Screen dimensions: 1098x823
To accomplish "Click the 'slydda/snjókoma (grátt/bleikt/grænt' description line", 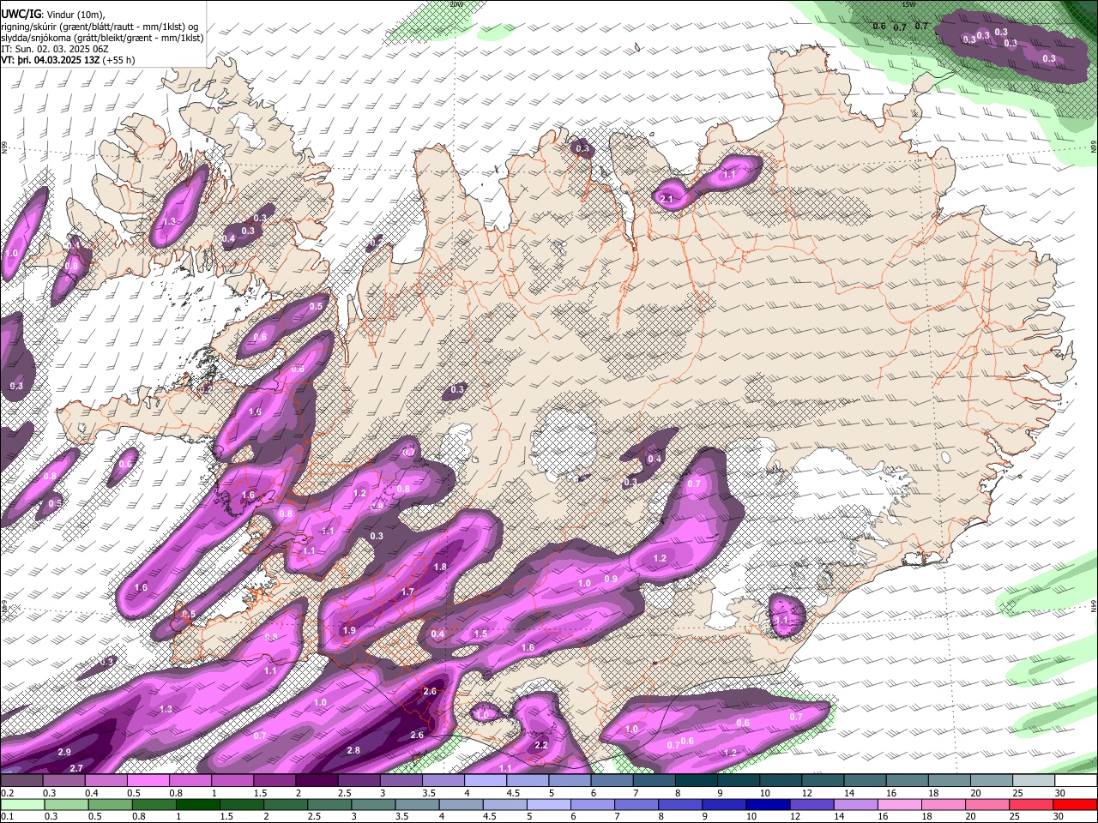I will [x=102, y=38].
